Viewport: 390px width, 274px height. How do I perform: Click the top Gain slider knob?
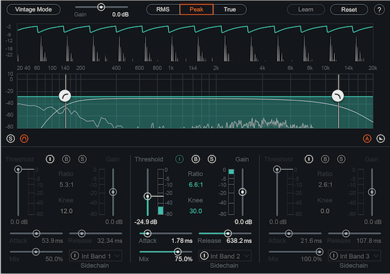pos(101,7)
